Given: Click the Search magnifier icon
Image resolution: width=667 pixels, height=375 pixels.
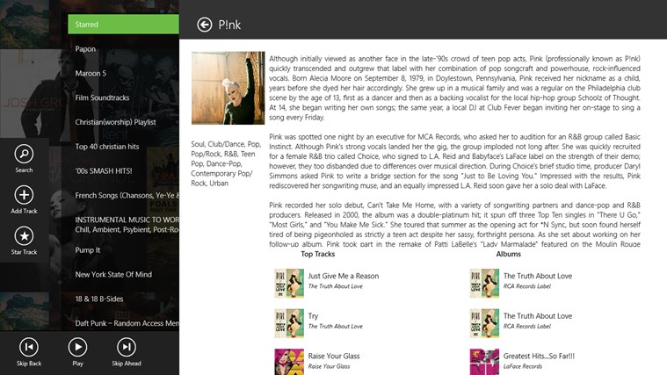Looking at the screenshot, I should point(24,154).
